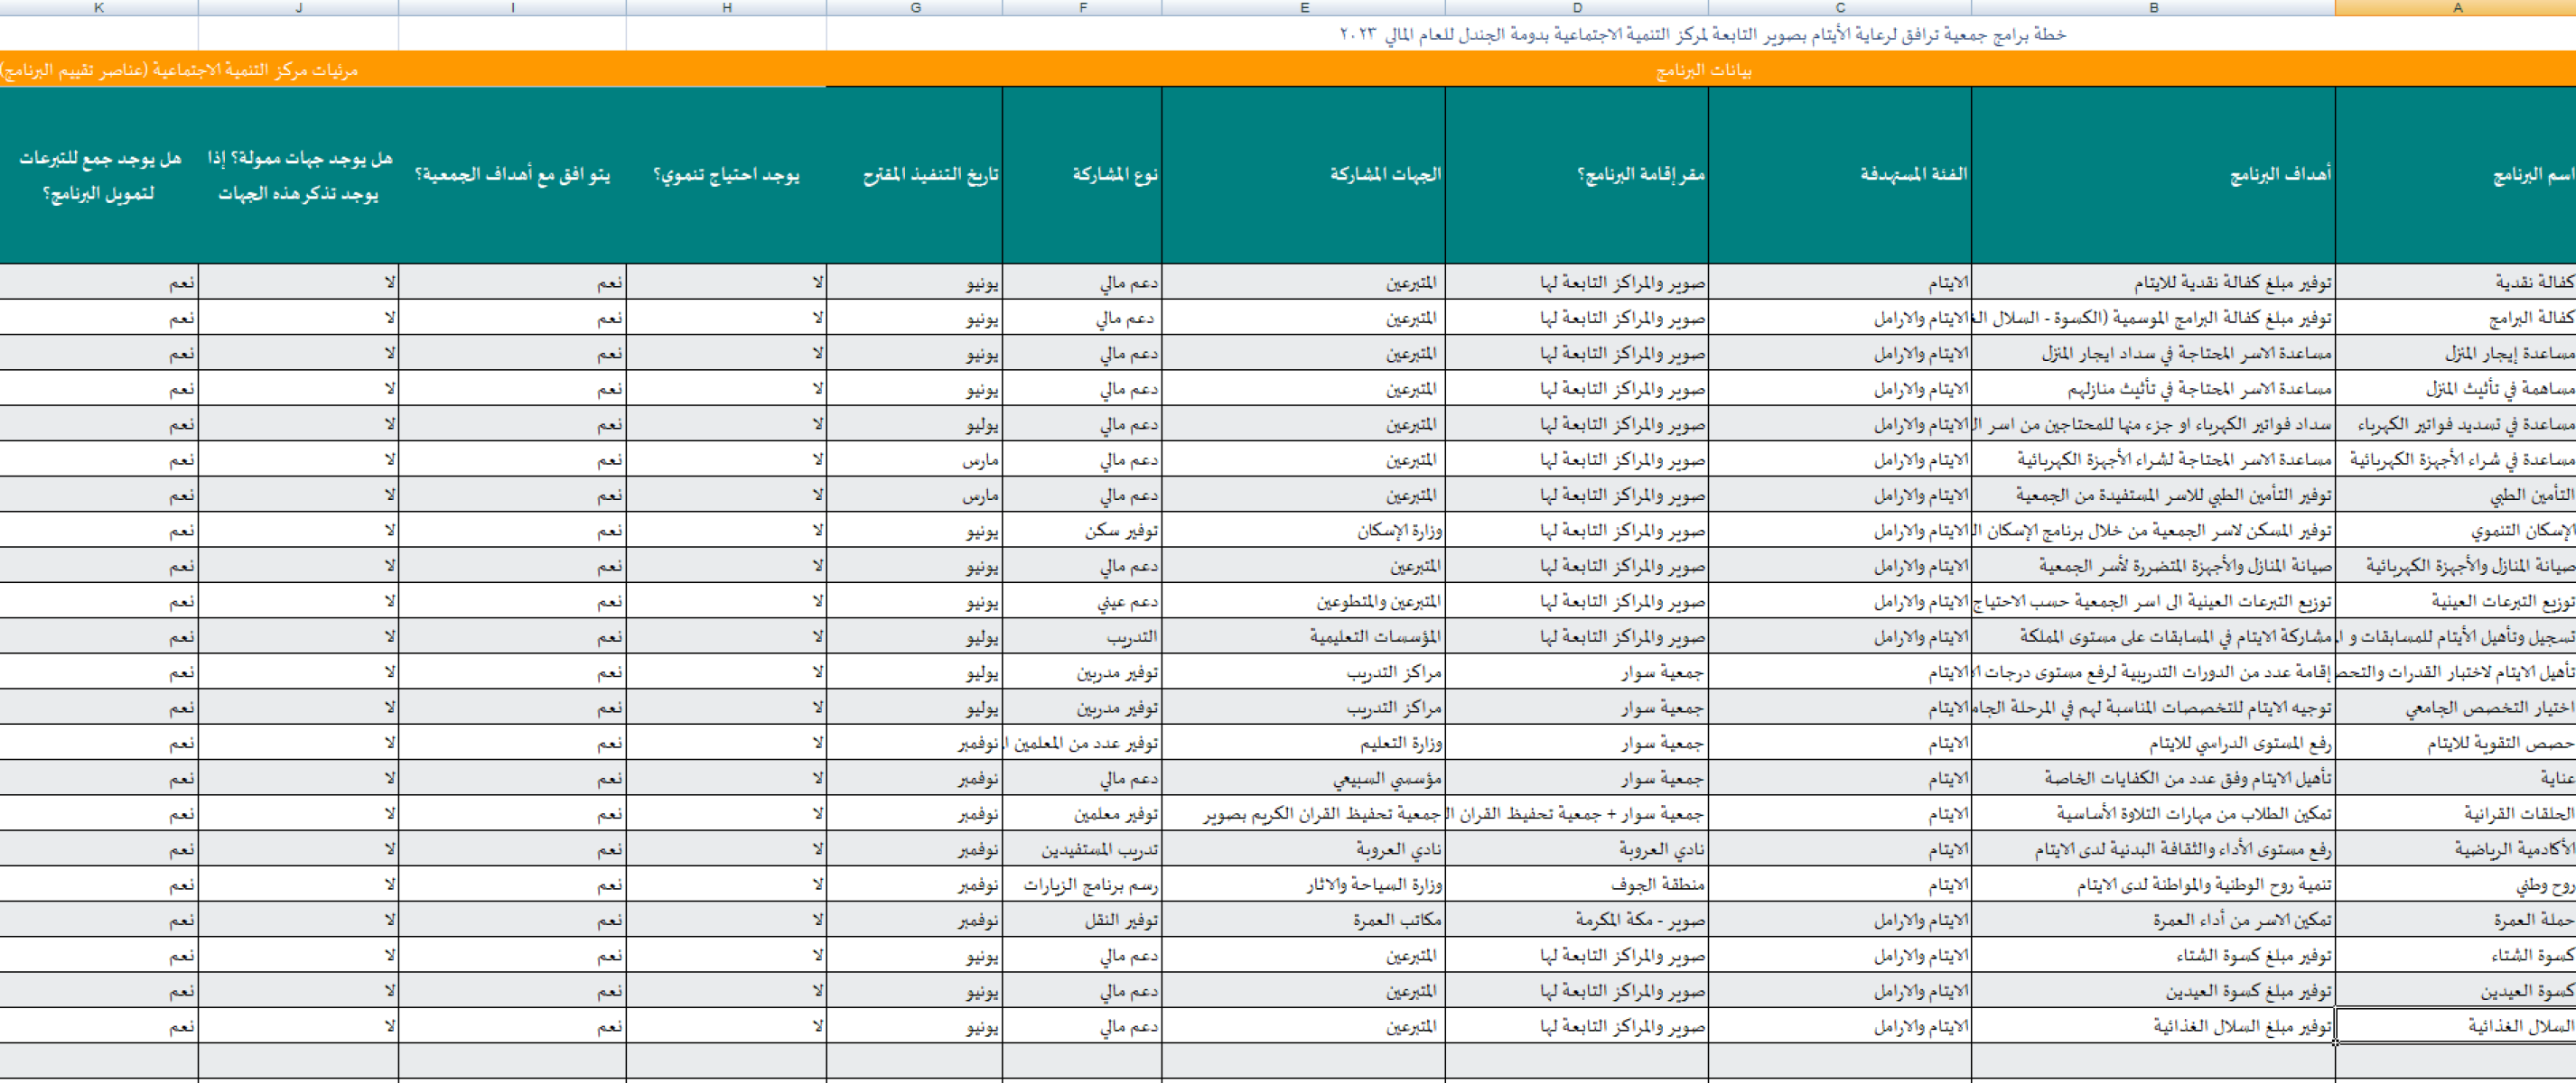Screen dimensions: 2576x1083
Task: Select column A header letter
Action: pyautogui.click(x=2456, y=8)
